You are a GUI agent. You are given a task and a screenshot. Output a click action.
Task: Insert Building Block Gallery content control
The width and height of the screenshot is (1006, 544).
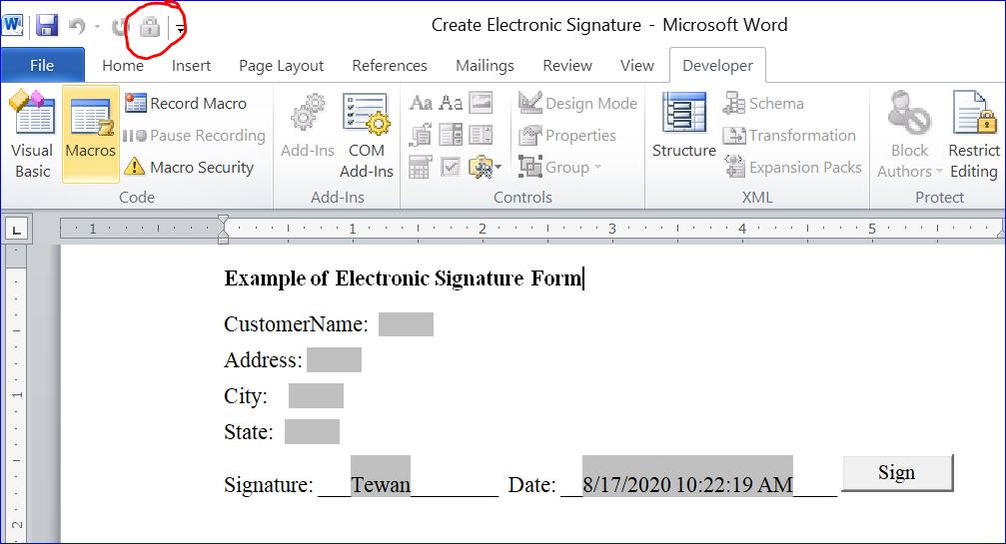click(x=421, y=135)
